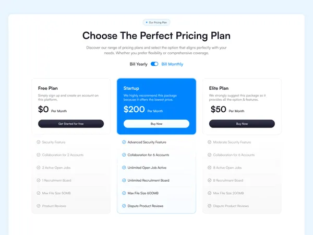Toggle the Bill Yearly/Monthly switch
313x235 pixels.
pos(154,64)
